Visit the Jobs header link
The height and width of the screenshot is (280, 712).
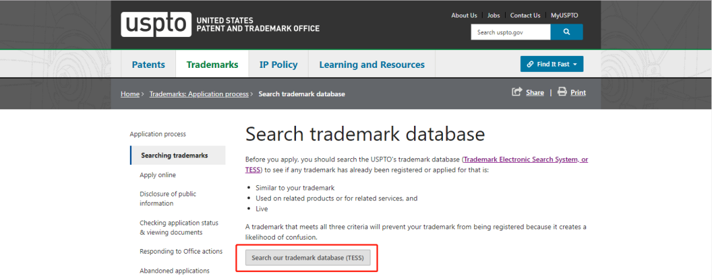point(494,15)
